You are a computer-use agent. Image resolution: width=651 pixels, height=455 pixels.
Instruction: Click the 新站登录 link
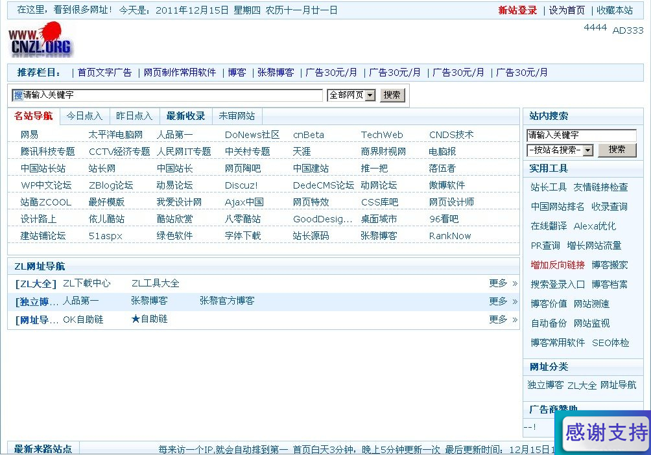tap(517, 10)
